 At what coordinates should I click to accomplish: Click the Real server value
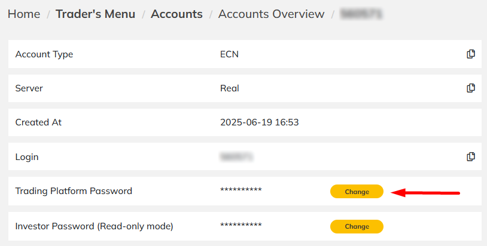(230, 88)
